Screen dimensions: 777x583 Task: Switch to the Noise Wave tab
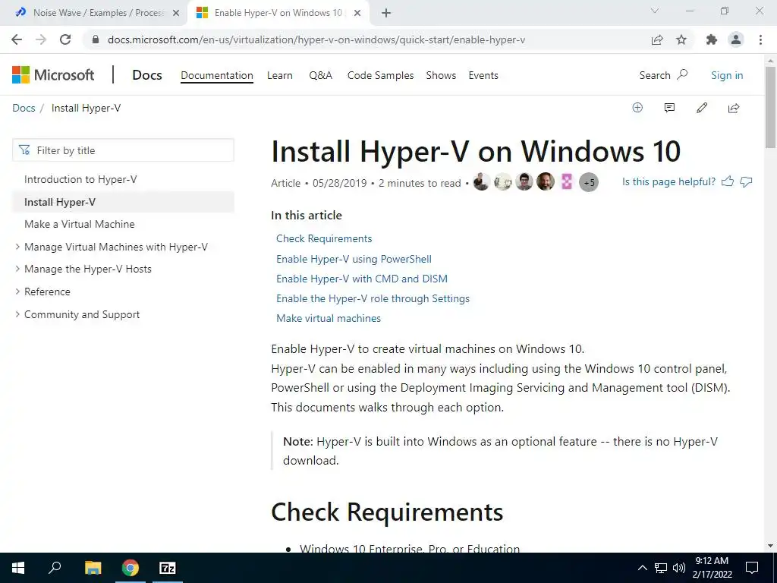[94, 13]
